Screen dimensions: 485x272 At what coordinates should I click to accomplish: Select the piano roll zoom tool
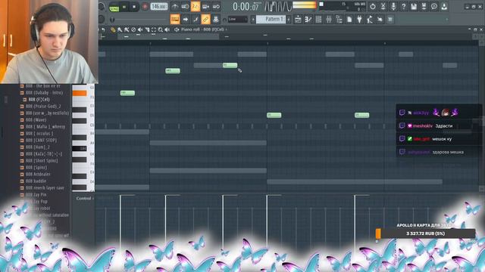tap(161, 29)
